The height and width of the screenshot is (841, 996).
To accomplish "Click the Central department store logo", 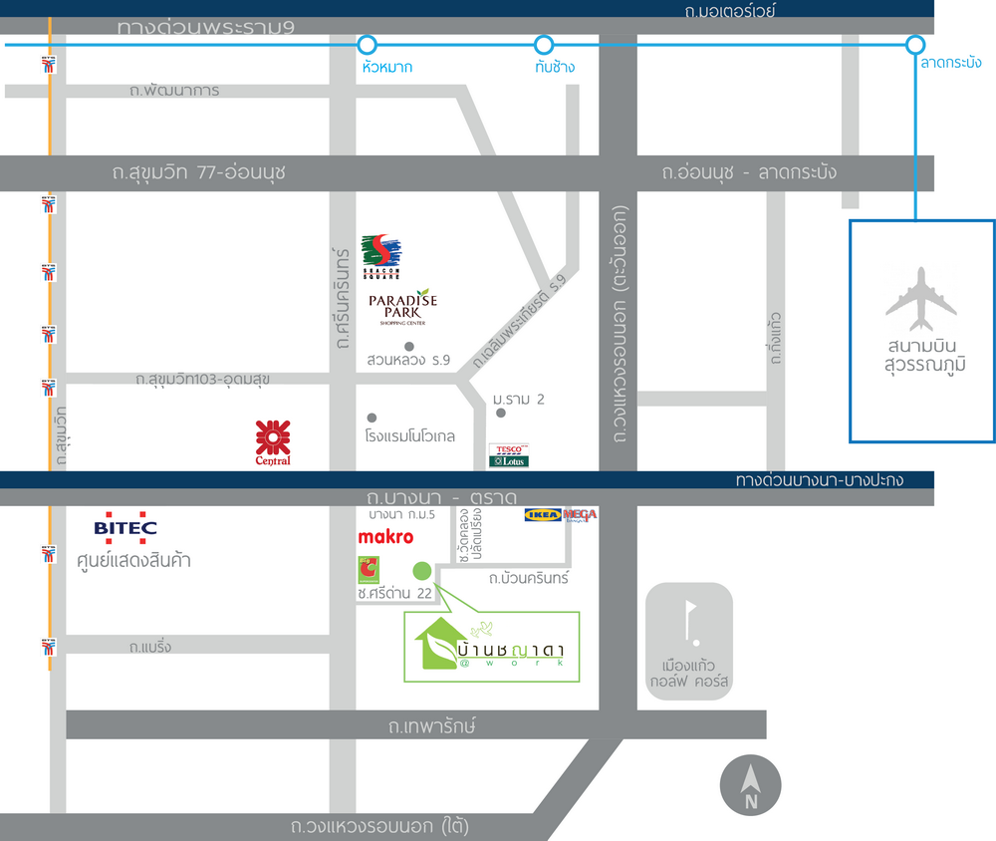I will 273,443.
